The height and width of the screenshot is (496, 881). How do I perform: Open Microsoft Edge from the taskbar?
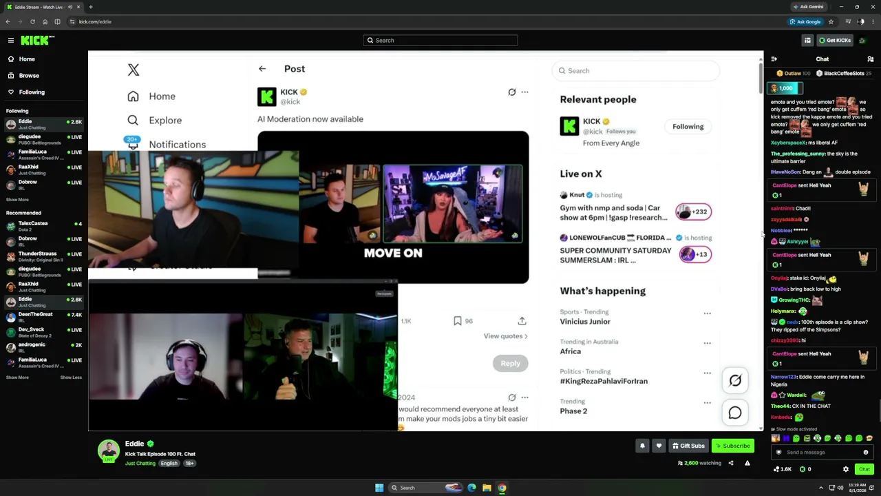point(471,488)
